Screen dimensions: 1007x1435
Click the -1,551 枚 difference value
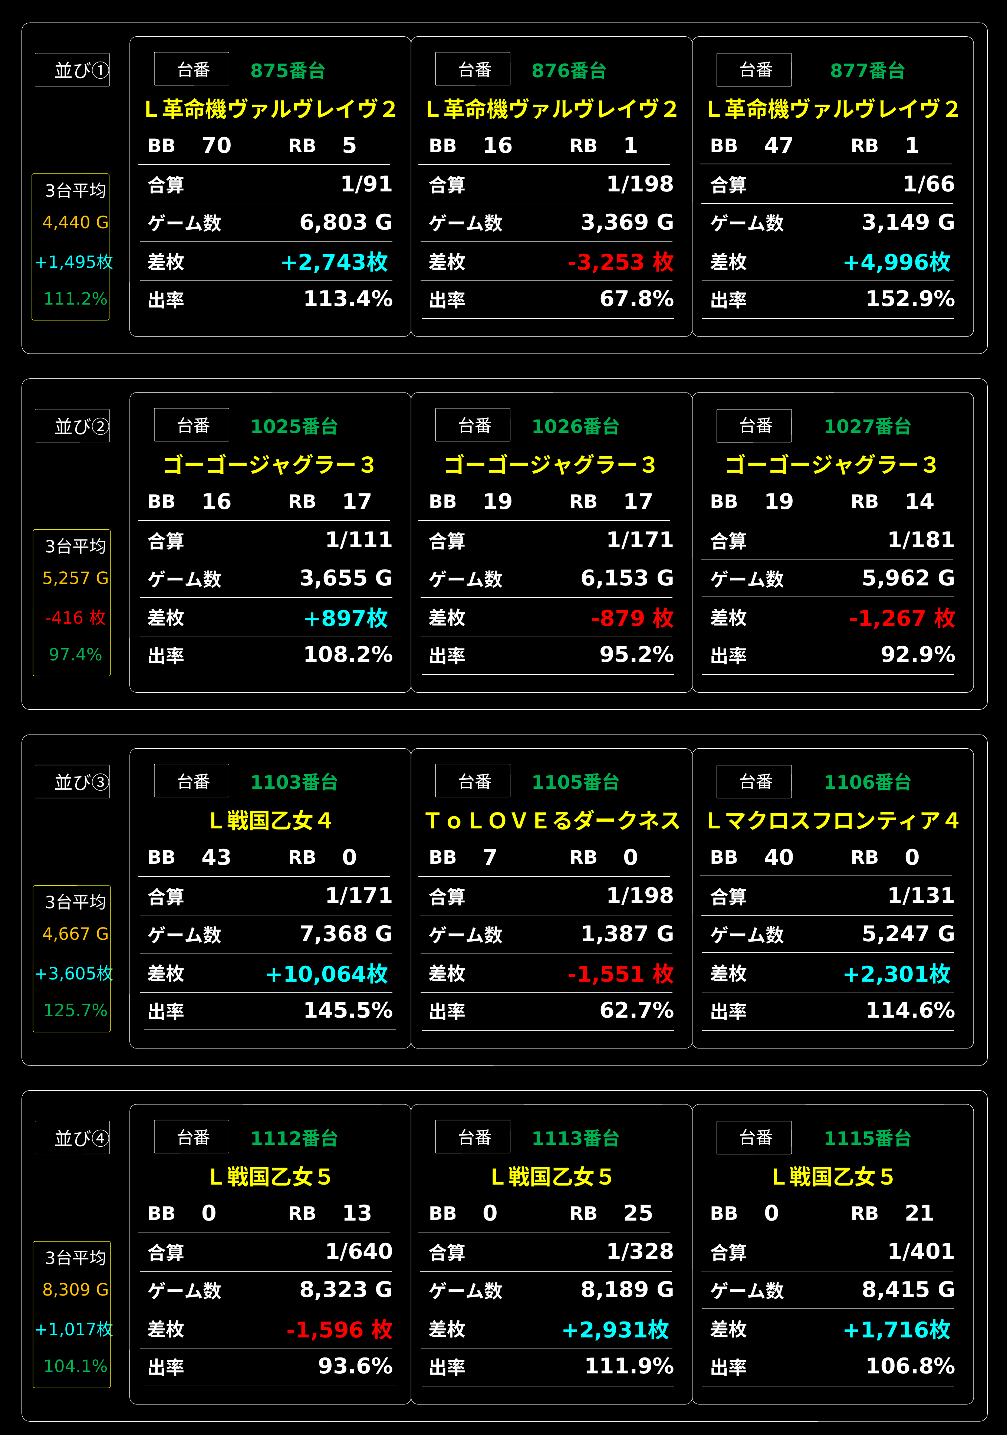coord(621,974)
